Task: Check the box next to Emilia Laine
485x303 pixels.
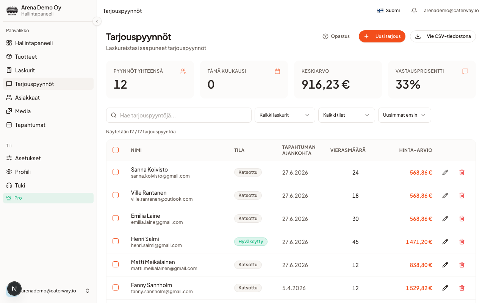Action: 116,218
